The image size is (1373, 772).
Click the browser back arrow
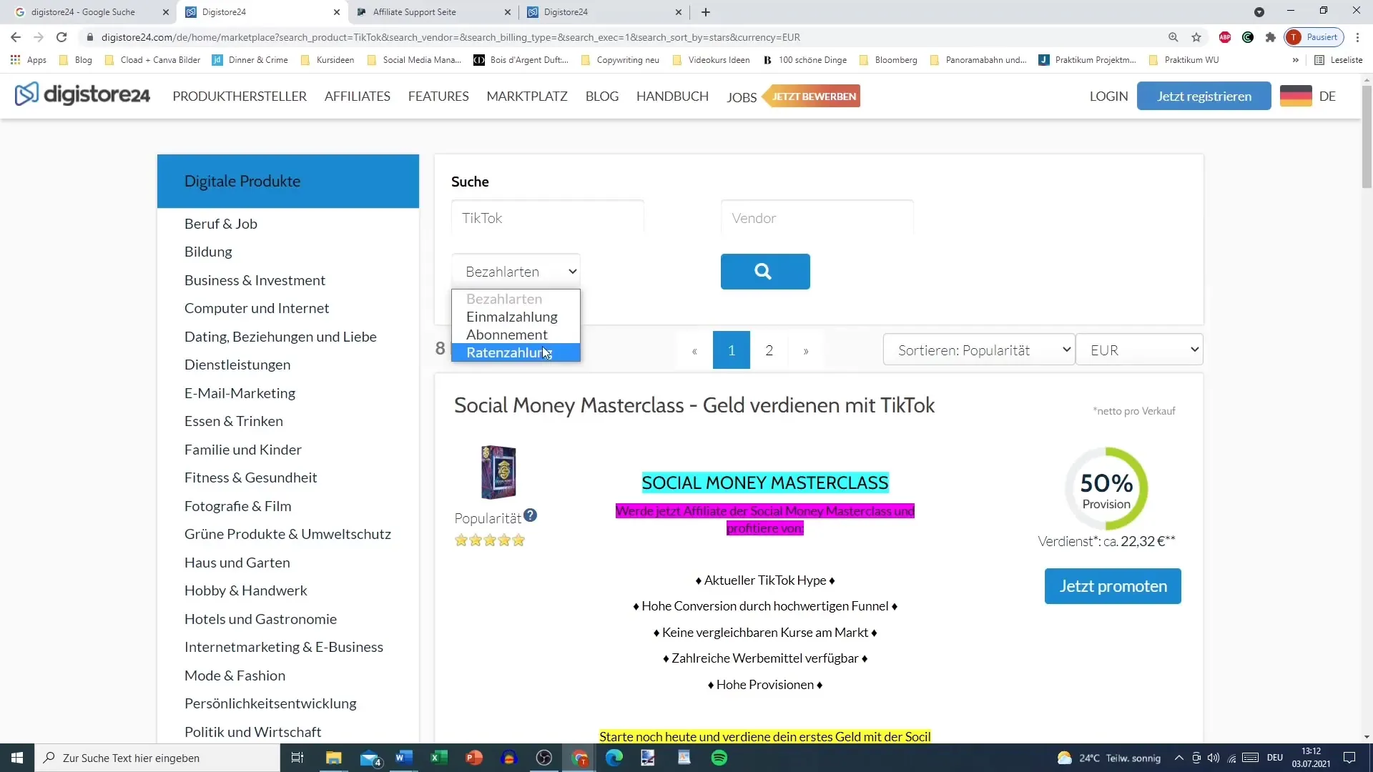tap(16, 37)
